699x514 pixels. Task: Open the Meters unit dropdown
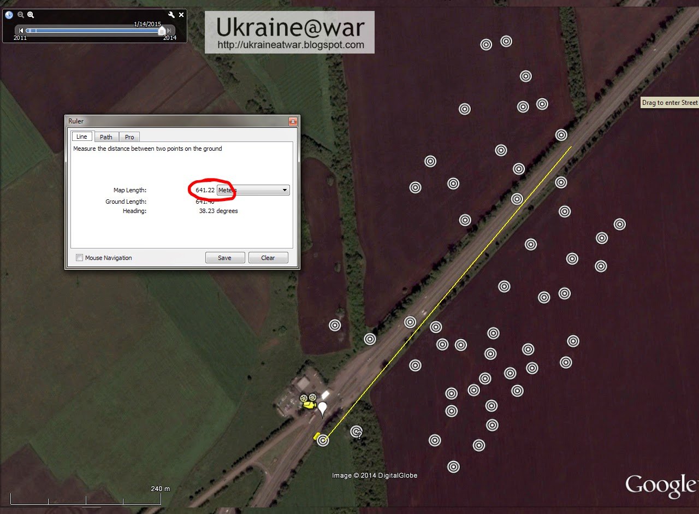(253, 190)
